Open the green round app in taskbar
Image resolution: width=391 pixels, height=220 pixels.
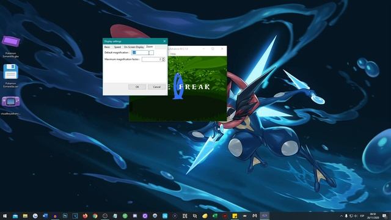tap(125, 216)
